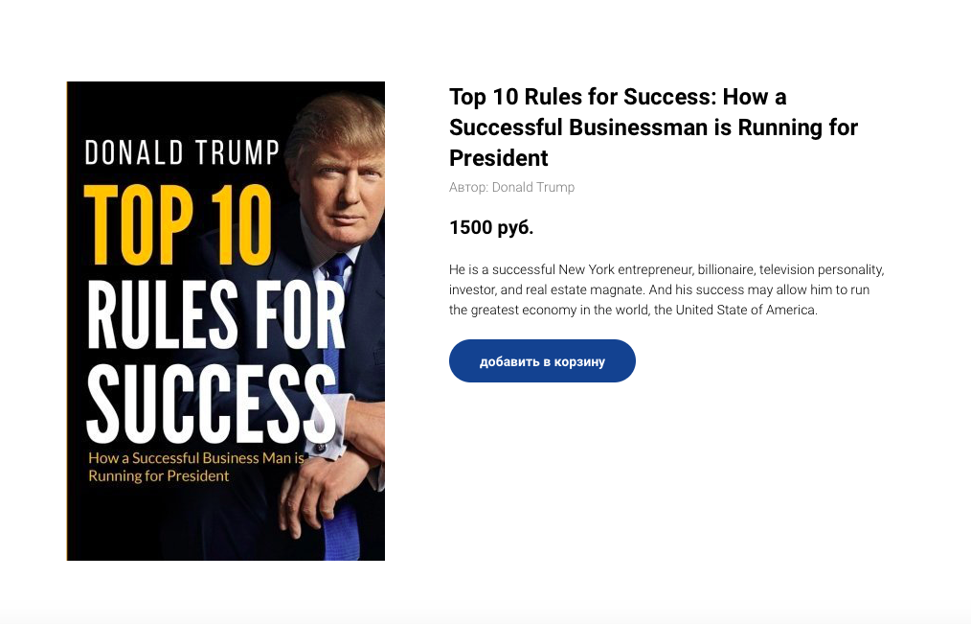971x624 pixels.
Task: Click "Running for President" line on cover
Action: (159, 475)
